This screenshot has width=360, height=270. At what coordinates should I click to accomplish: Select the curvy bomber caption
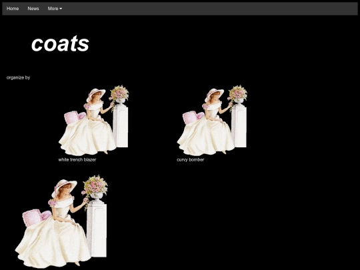(x=190, y=159)
